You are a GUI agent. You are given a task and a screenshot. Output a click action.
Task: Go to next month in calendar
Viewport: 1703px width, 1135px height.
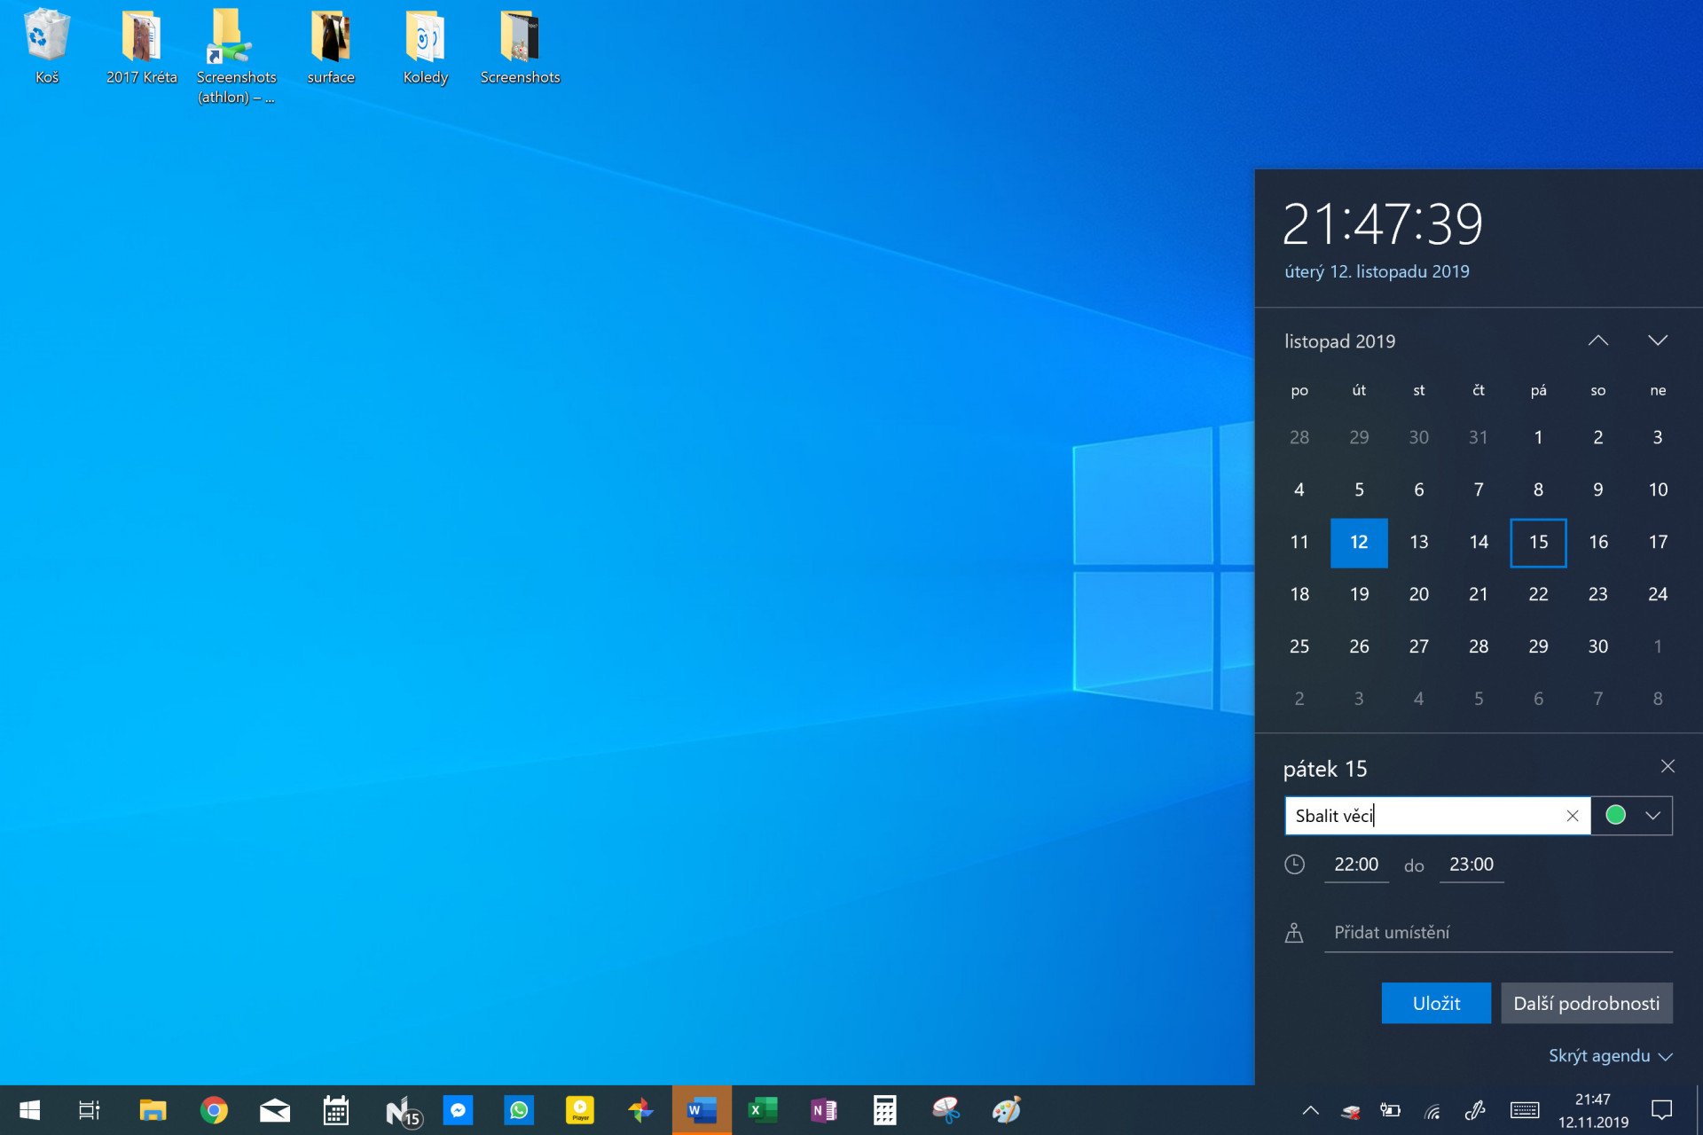click(1658, 340)
